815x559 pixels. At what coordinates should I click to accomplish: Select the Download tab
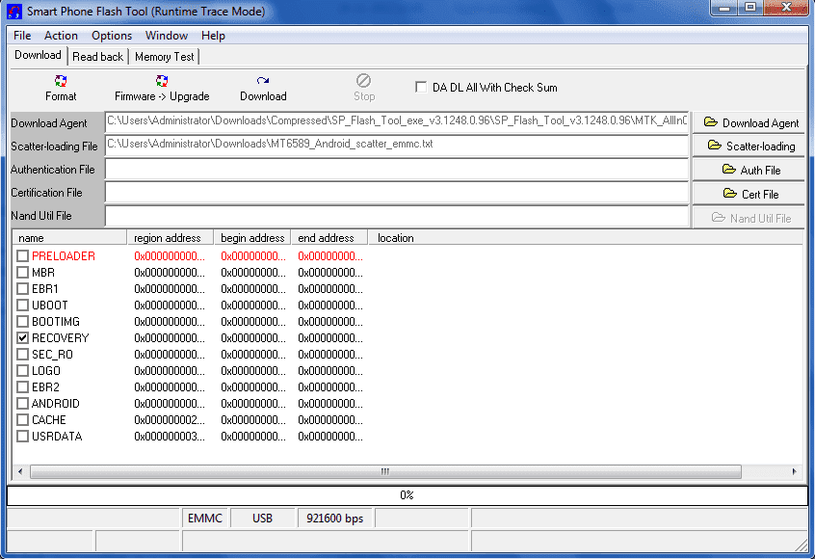tap(38, 55)
